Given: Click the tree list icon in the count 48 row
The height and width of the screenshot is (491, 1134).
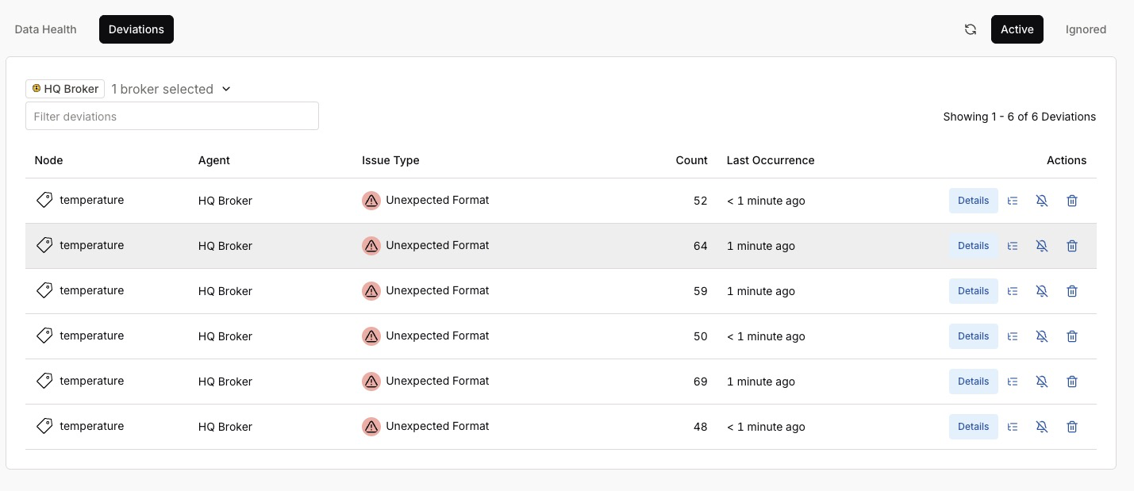Looking at the screenshot, I should (x=1013, y=427).
